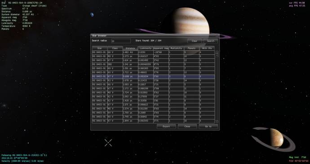Sort table by Class column header
The height and width of the screenshot is (164, 310).
115,48
